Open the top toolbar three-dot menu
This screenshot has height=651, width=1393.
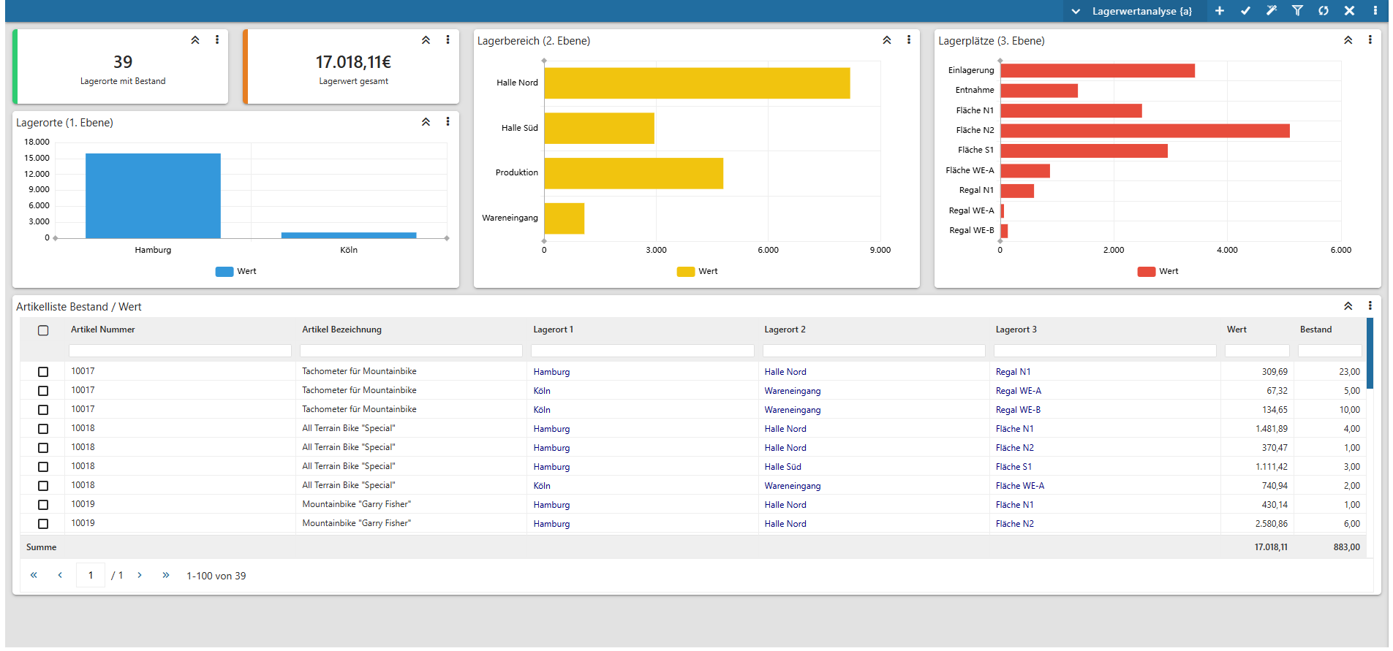(x=1375, y=11)
